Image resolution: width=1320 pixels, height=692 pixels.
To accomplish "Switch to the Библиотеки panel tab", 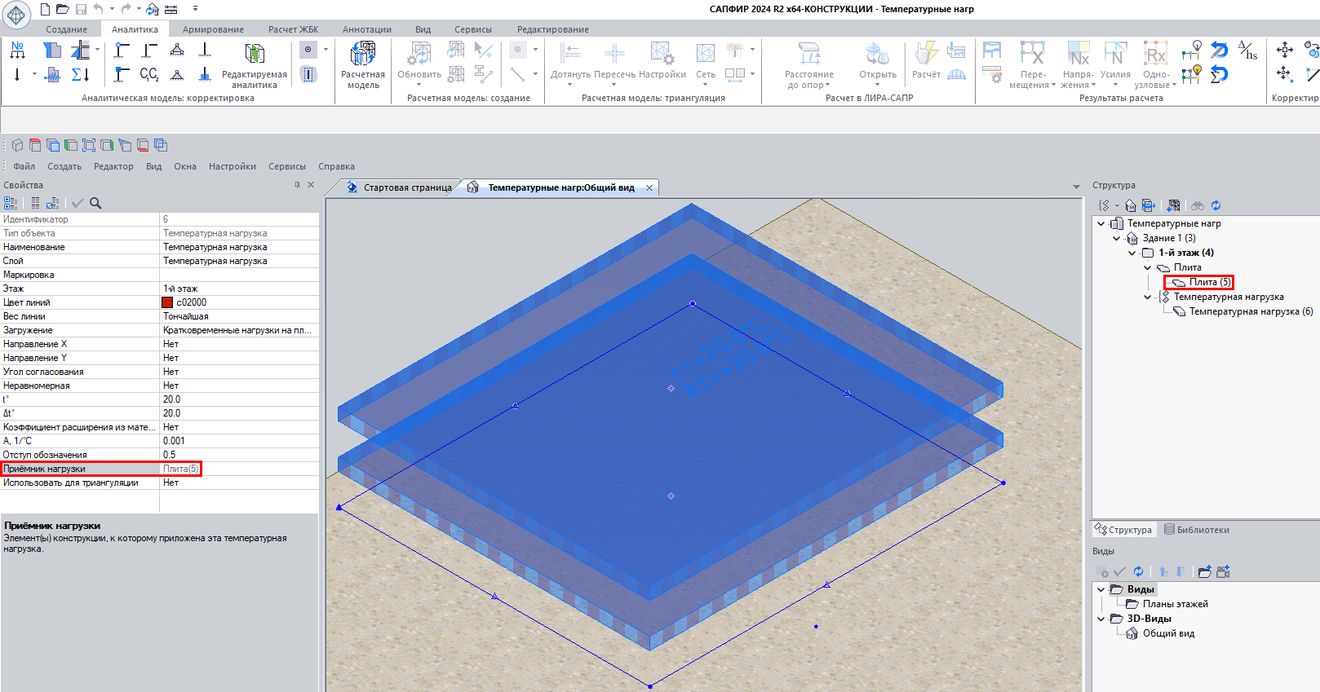I will pos(1197,530).
